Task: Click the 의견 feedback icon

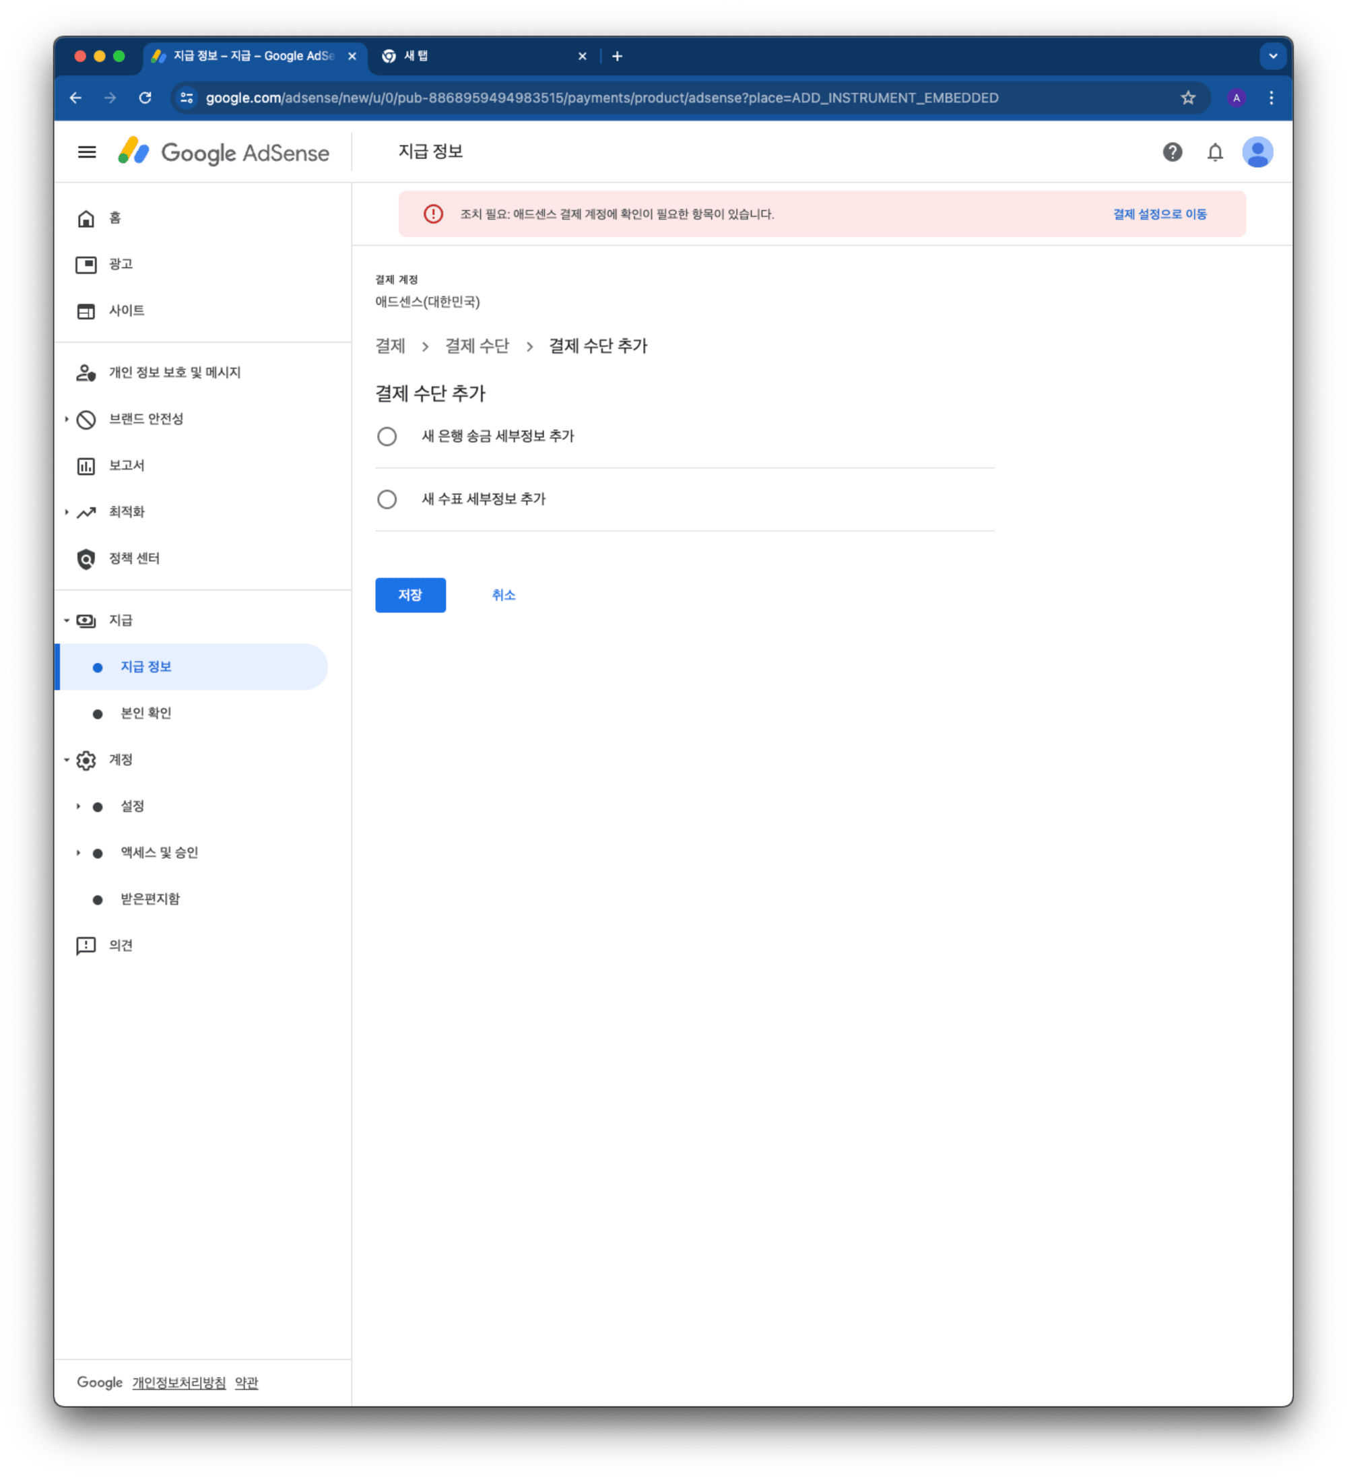Action: (x=86, y=946)
